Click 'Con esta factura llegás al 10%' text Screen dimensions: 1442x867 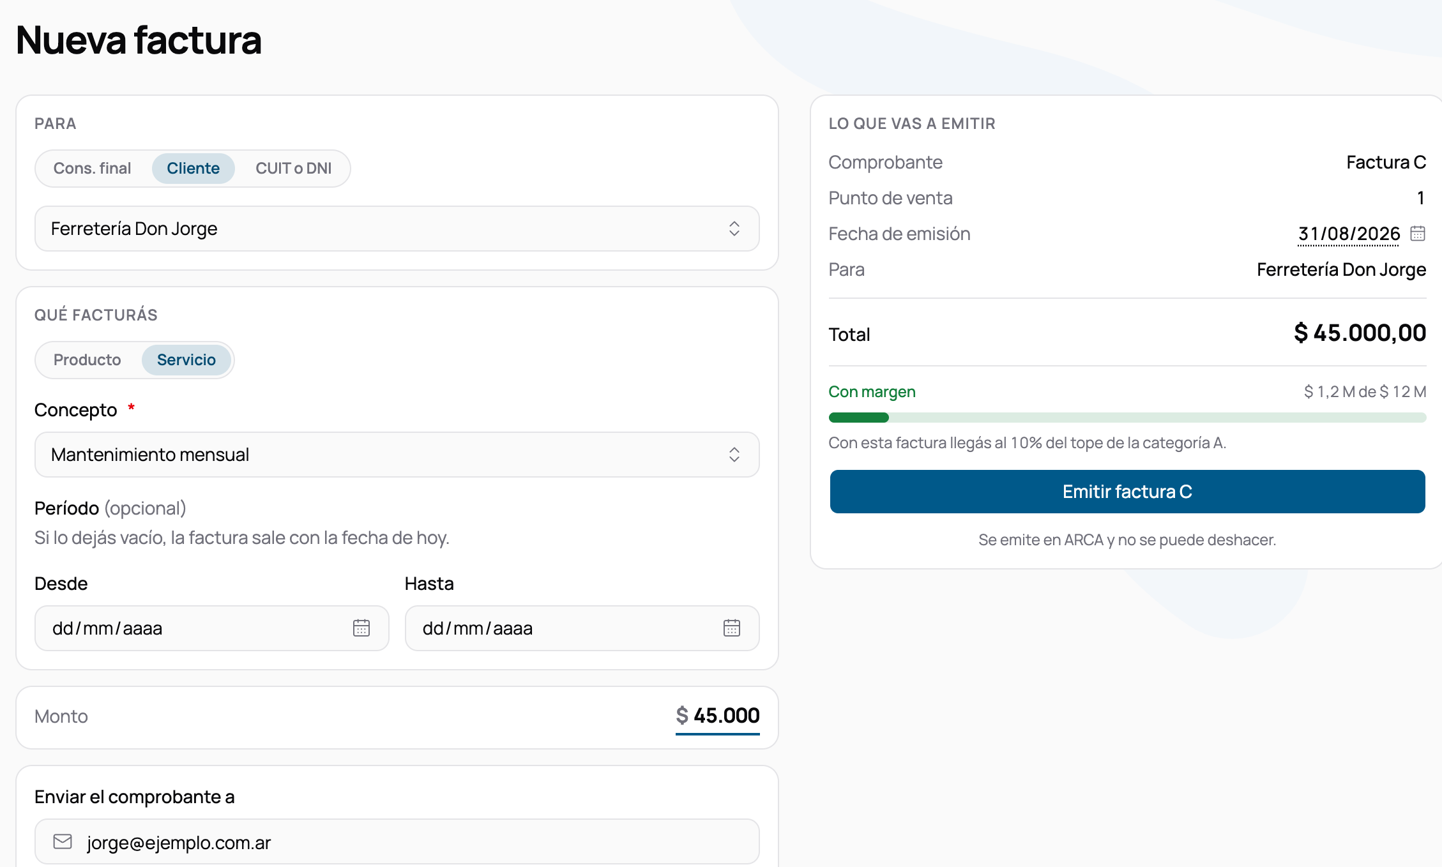1027,443
